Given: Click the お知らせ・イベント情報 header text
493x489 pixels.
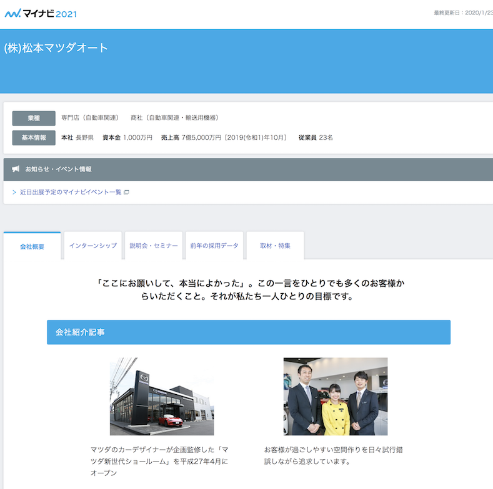Looking at the screenshot, I should coord(59,169).
